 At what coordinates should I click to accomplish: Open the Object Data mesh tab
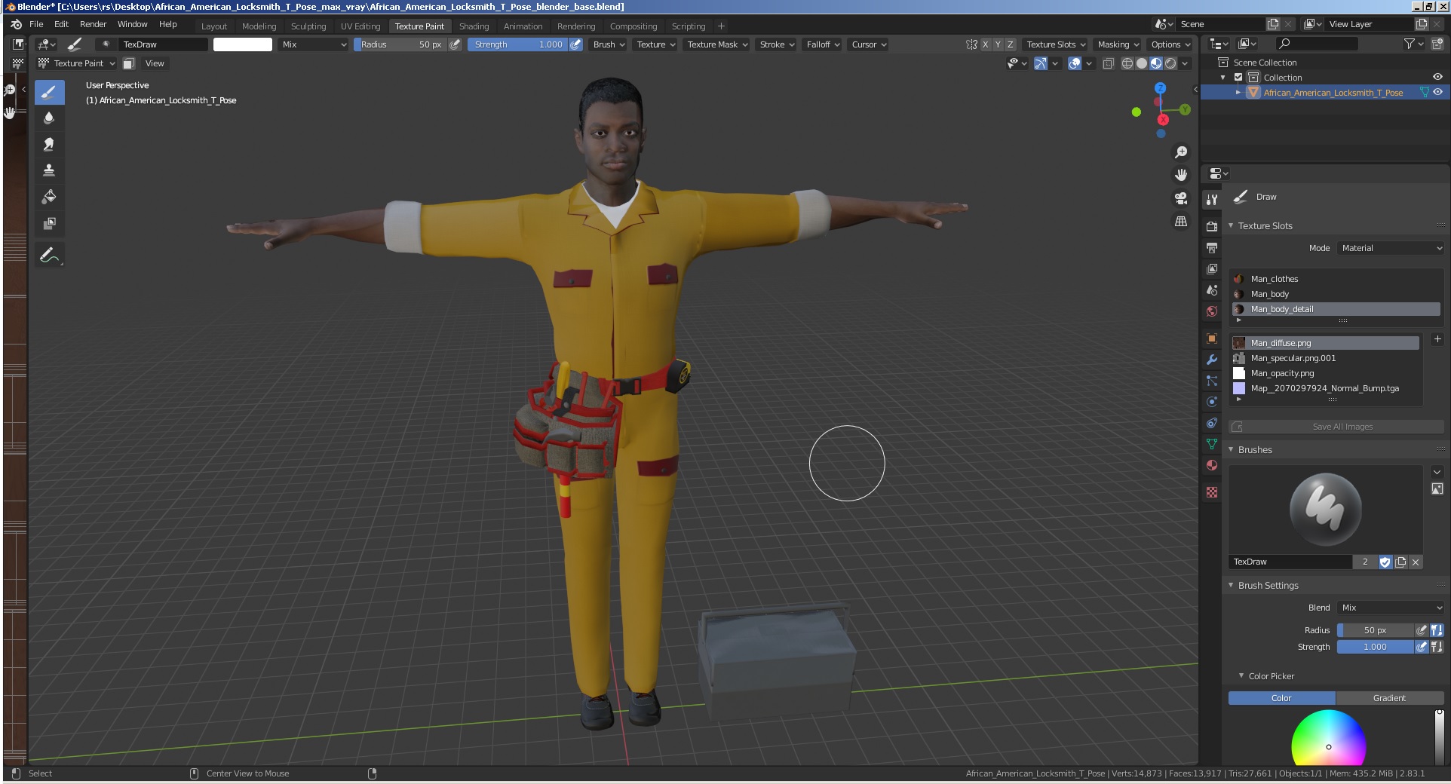coord(1212,444)
